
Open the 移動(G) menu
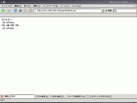(x=37, y=6)
